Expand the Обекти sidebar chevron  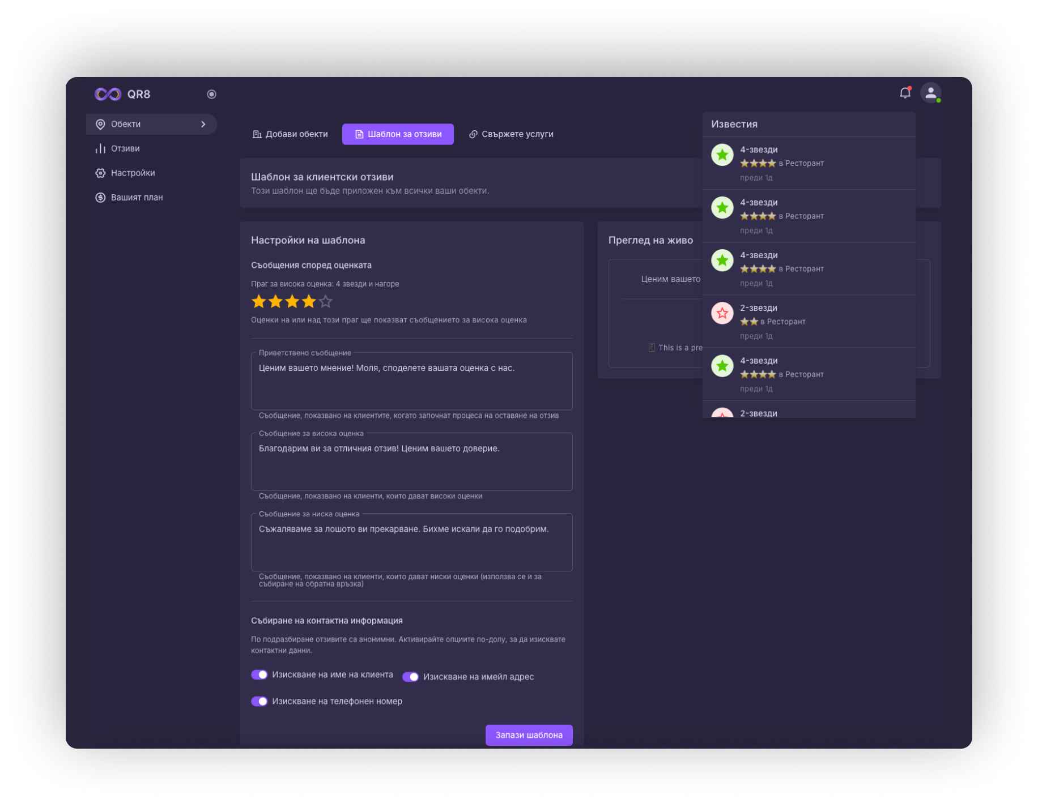[202, 123]
